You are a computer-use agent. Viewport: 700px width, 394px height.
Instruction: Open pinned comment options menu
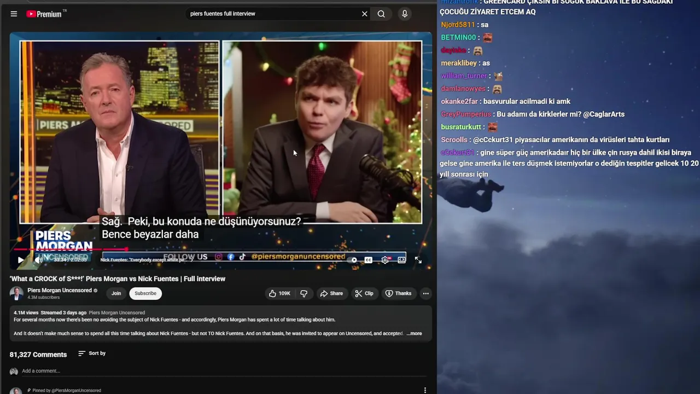[x=425, y=390]
